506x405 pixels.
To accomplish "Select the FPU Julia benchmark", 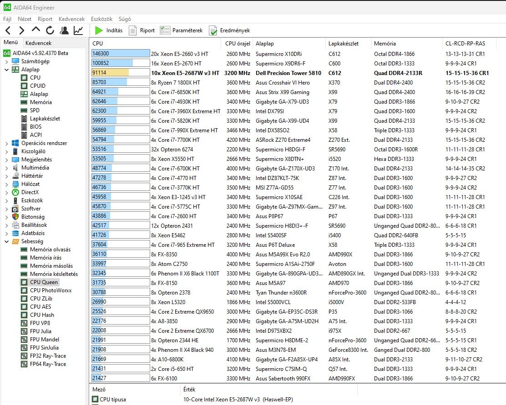I will click(36, 331).
